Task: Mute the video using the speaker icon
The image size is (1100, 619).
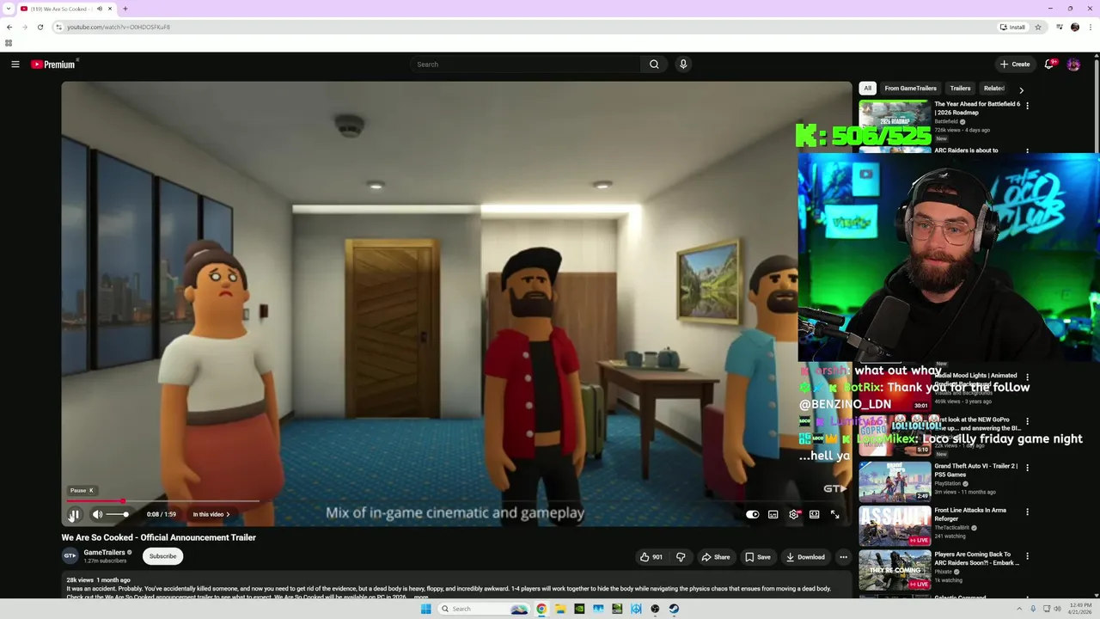Action: 97,514
